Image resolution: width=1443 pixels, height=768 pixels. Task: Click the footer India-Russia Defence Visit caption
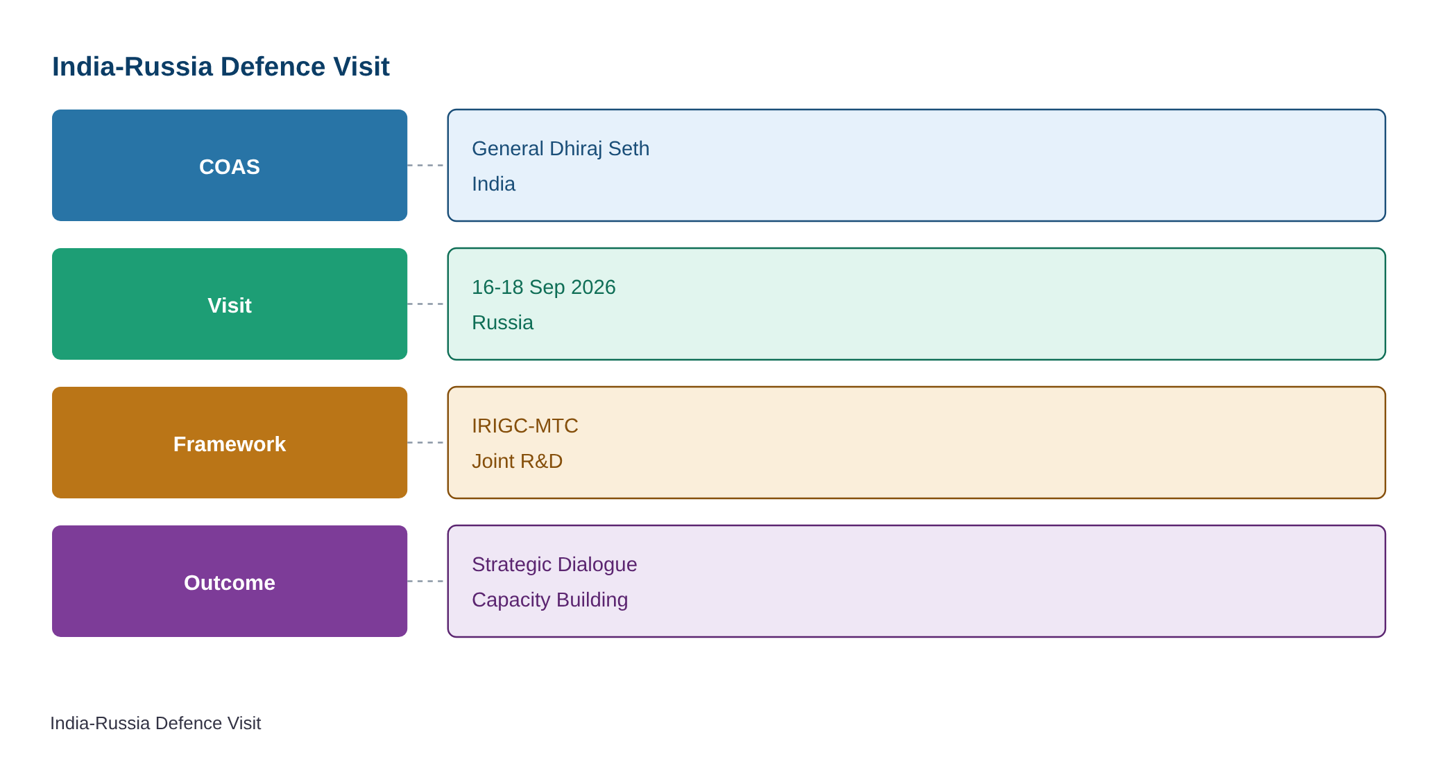click(x=155, y=723)
